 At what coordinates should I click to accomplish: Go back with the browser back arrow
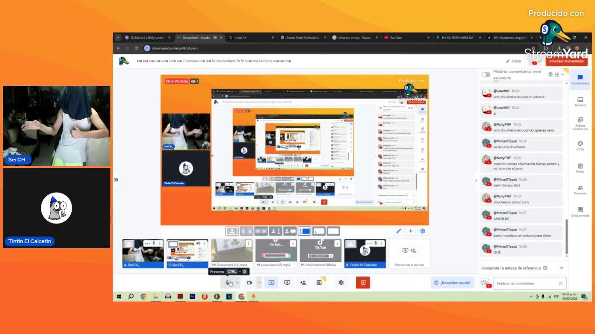point(119,48)
